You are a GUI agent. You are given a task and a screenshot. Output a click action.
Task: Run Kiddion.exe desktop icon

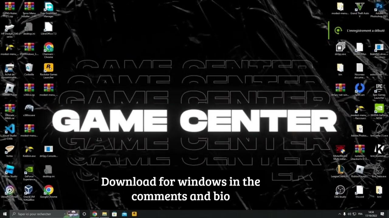pyautogui.click(x=29, y=151)
